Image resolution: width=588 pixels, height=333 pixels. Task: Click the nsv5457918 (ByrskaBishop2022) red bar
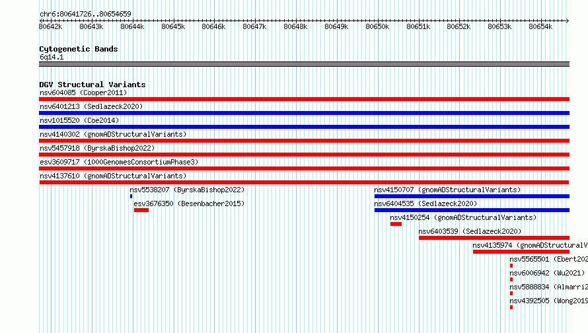tap(304, 155)
